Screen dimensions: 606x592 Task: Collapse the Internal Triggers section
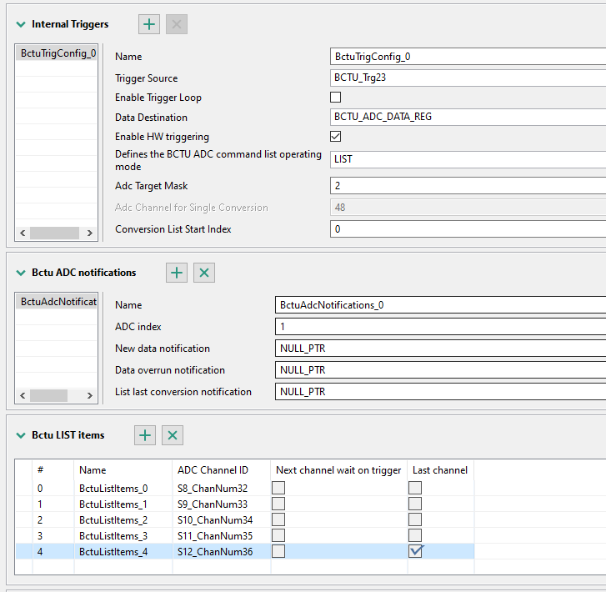(x=21, y=24)
